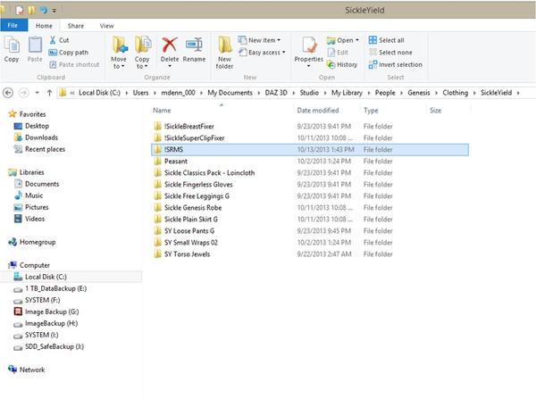Select the !SRMS folder

coord(310,150)
